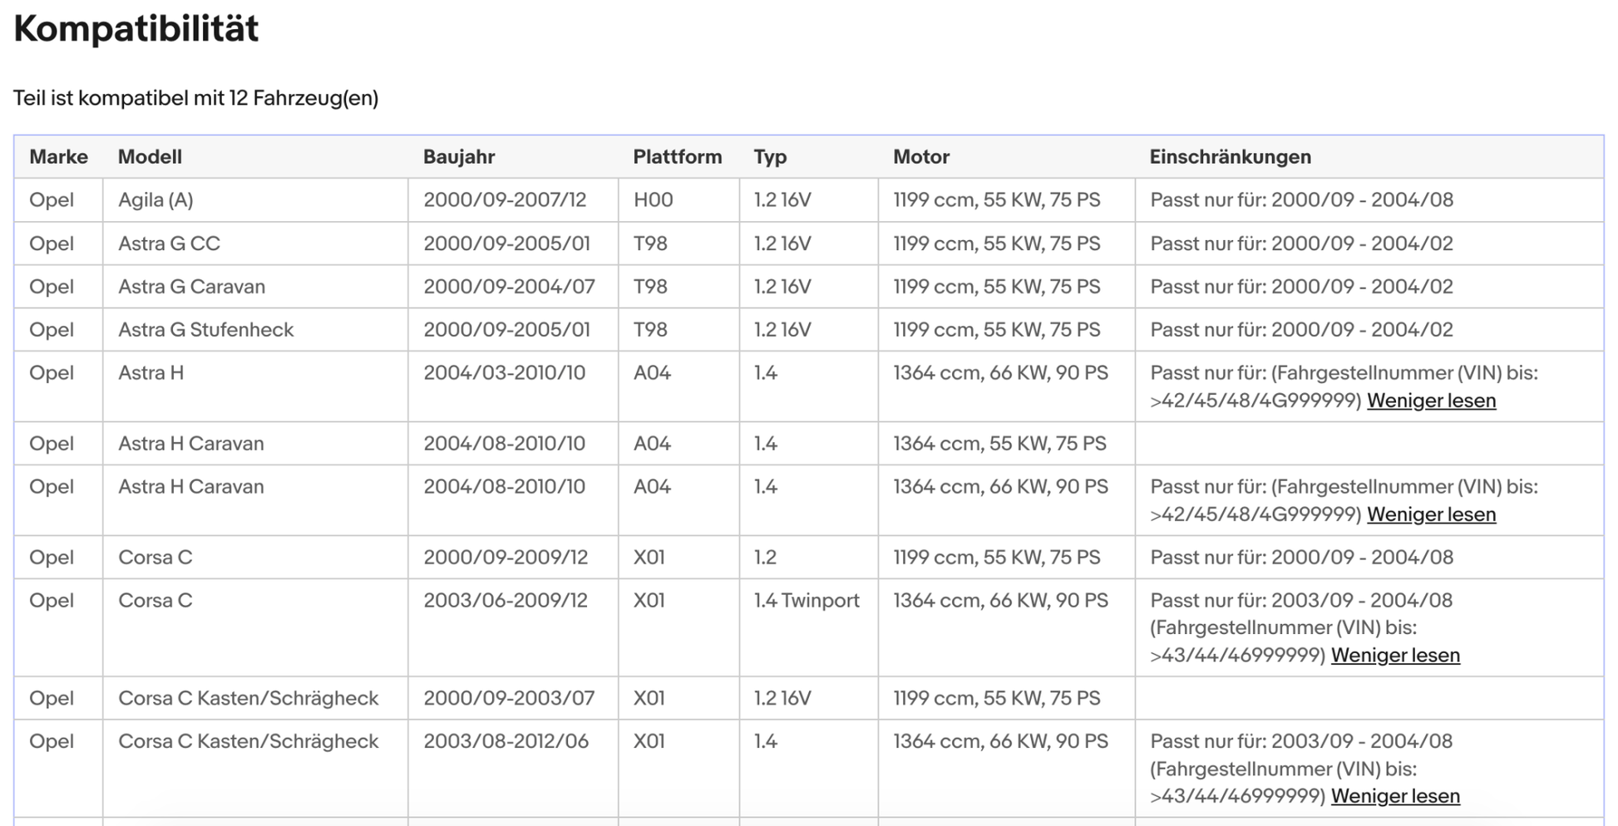Screen dimensions: 1618x826
Task: Select the 'Baujahr' column header
Action: [458, 157]
